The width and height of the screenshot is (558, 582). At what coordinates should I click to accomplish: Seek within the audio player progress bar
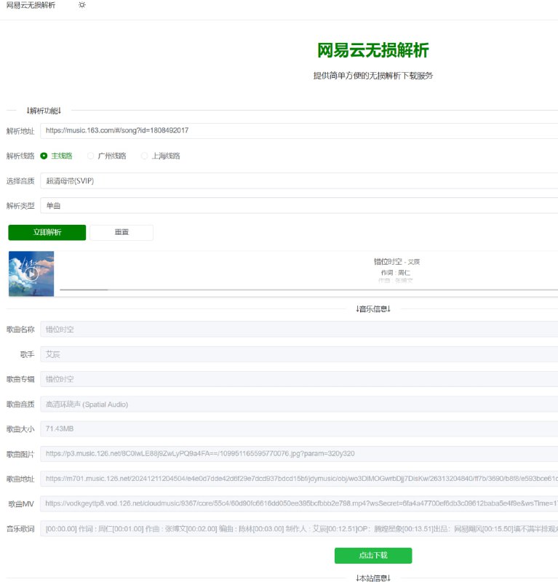pyautogui.click(x=309, y=290)
